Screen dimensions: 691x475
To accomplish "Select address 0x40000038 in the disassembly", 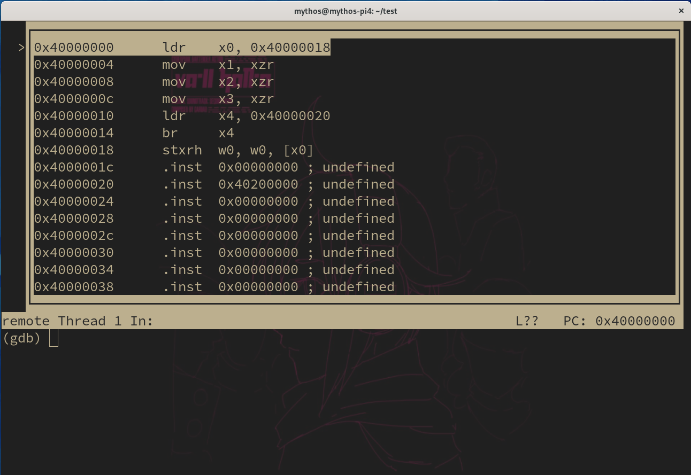I will (x=74, y=287).
